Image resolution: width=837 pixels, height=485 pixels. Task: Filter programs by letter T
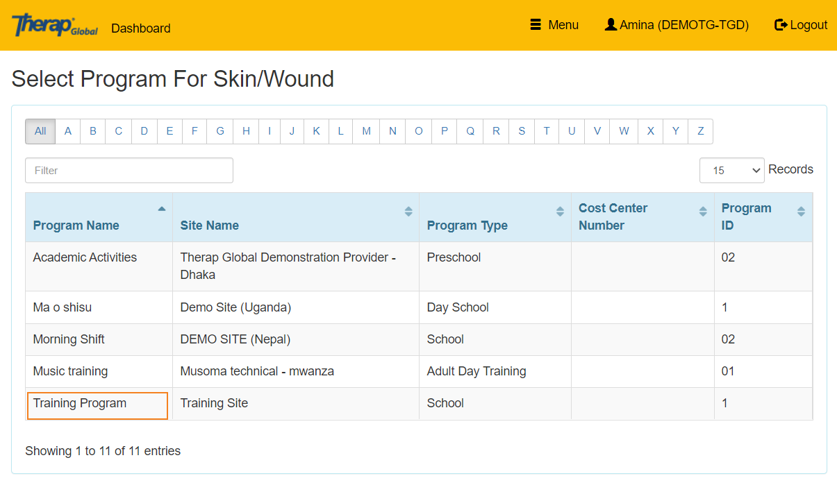pyautogui.click(x=547, y=131)
